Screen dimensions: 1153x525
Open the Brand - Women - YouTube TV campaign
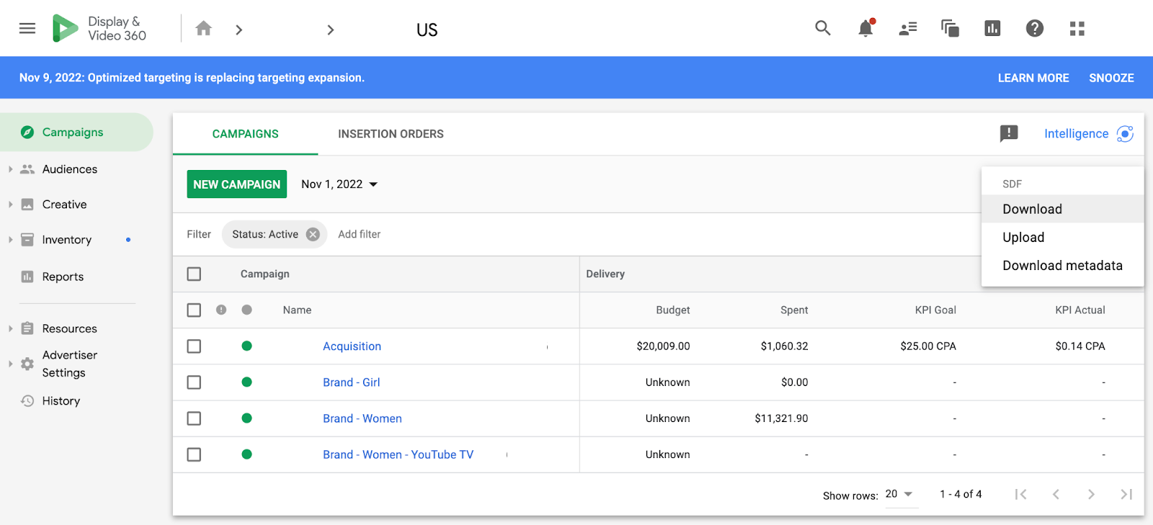point(398,454)
